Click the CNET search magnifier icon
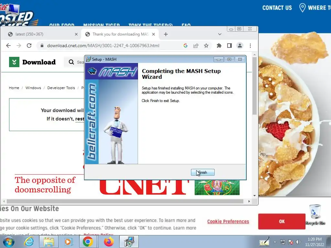This screenshot has width=331, height=248. tap(71, 62)
